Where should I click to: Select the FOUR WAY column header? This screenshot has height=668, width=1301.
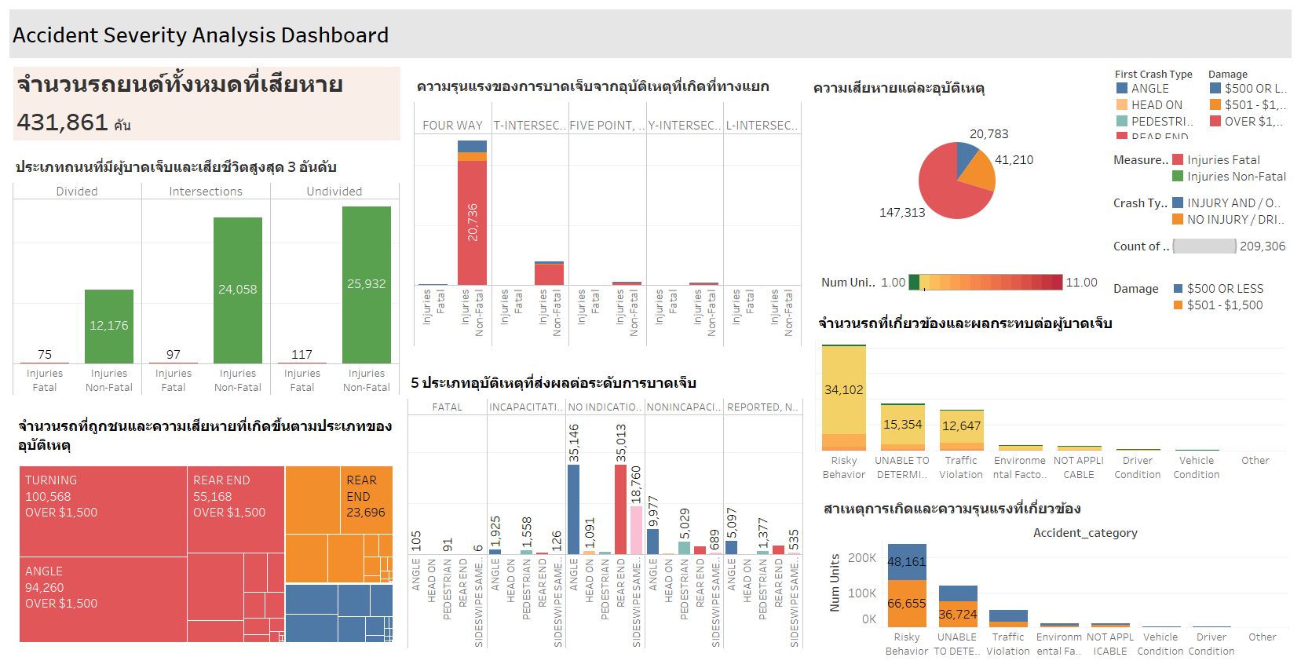453,126
